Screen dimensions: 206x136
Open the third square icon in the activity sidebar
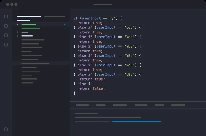[x=6, y=35]
